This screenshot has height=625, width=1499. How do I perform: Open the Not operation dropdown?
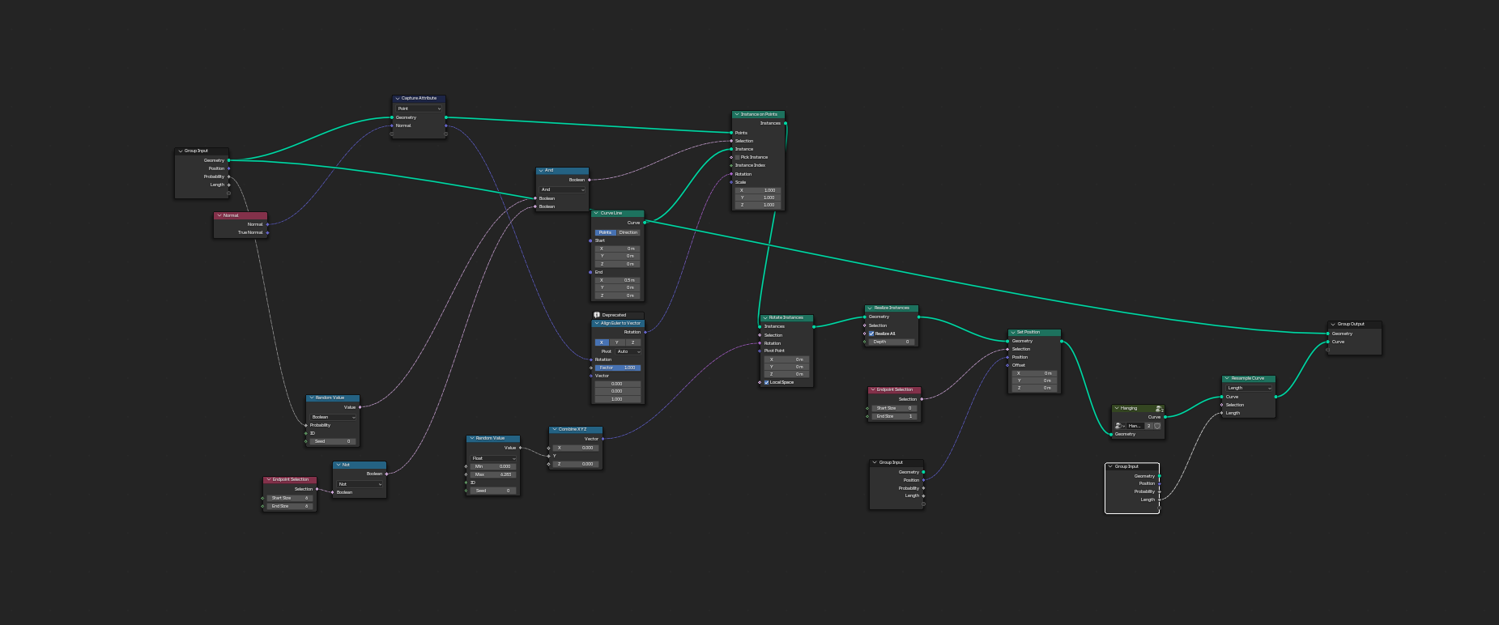pos(360,484)
